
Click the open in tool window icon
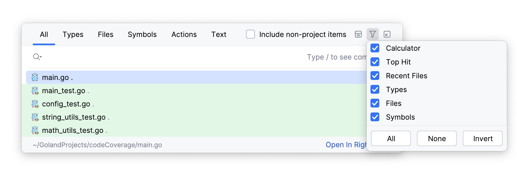click(x=387, y=34)
